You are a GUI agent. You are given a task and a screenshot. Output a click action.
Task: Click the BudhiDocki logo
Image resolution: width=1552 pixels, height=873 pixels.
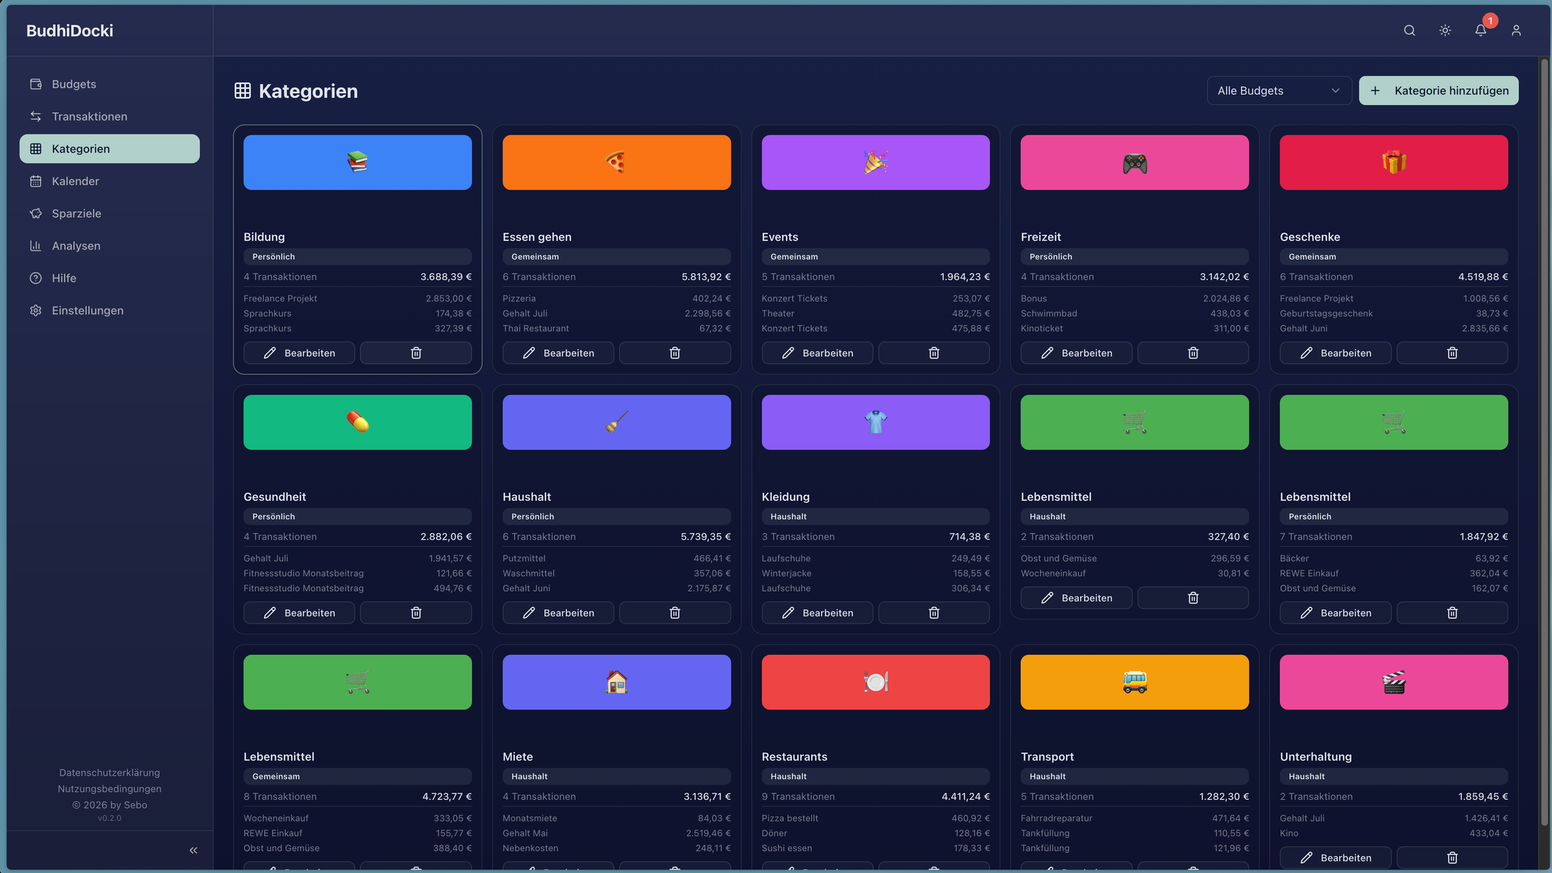coord(70,30)
